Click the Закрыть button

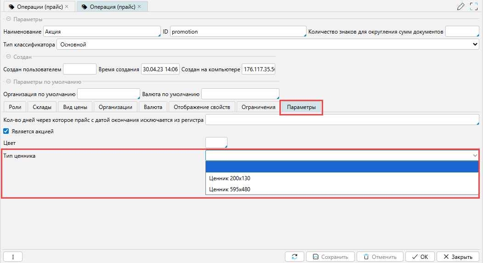(x=458, y=257)
